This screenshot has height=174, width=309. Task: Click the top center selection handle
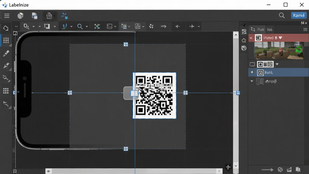pyautogui.click(x=126, y=44)
